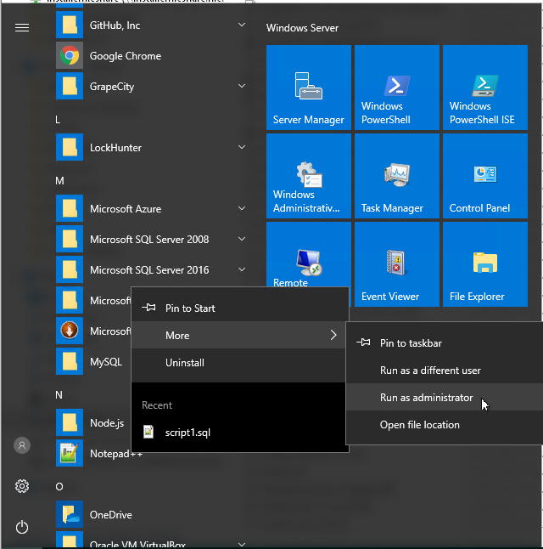Click the script1.sql file icon
Screen dimensions: 543x549
[x=148, y=432]
